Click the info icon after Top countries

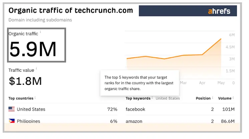point(35,98)
